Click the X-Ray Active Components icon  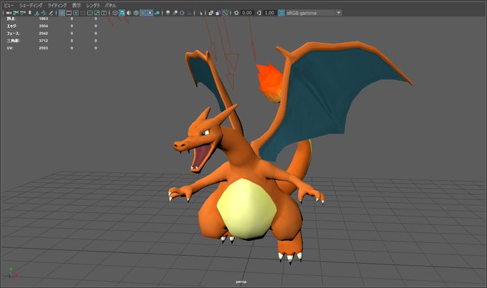218,13
